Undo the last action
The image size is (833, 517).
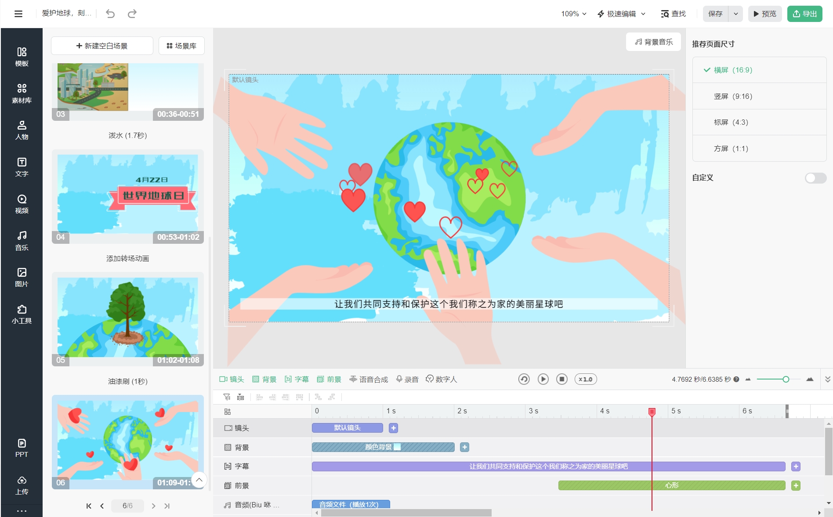click(110, 14)
